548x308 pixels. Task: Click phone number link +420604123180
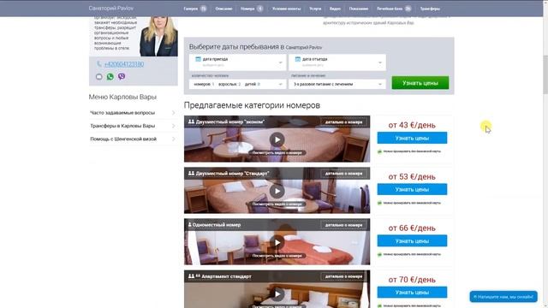coord(124,64)
